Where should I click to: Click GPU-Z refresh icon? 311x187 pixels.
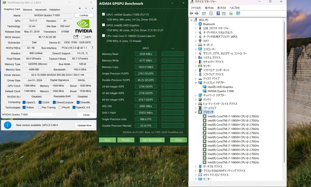(x=86, y=8)
